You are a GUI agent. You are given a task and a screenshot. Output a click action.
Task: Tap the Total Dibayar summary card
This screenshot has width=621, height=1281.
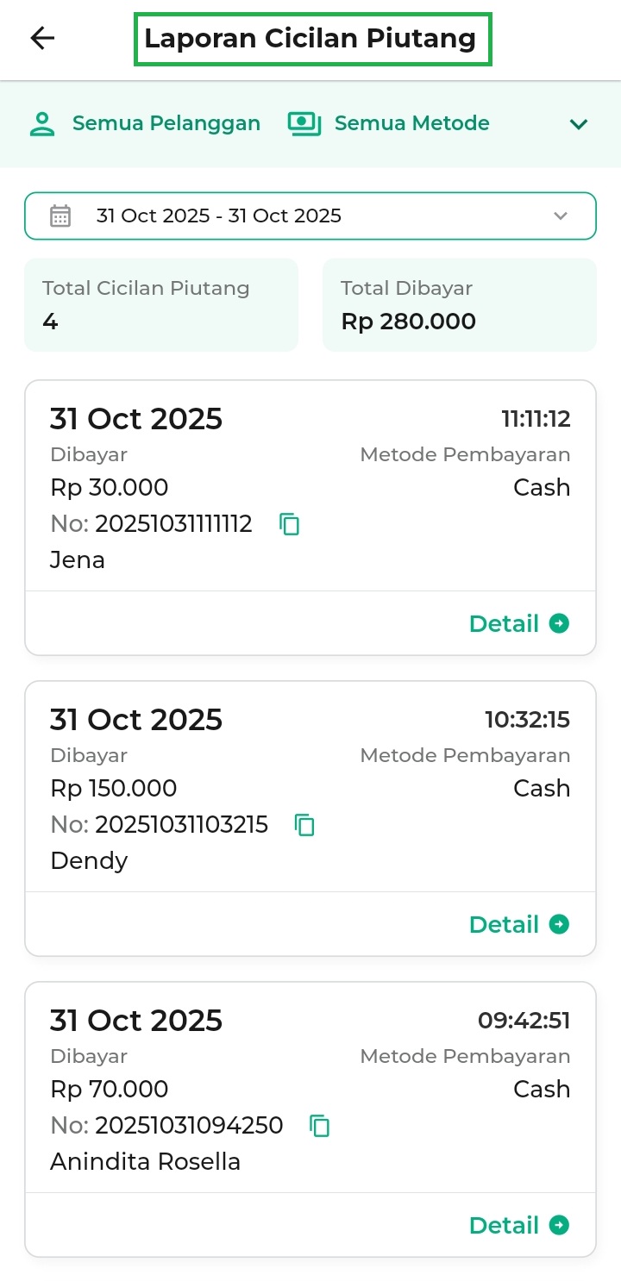[x=459, y=305]
